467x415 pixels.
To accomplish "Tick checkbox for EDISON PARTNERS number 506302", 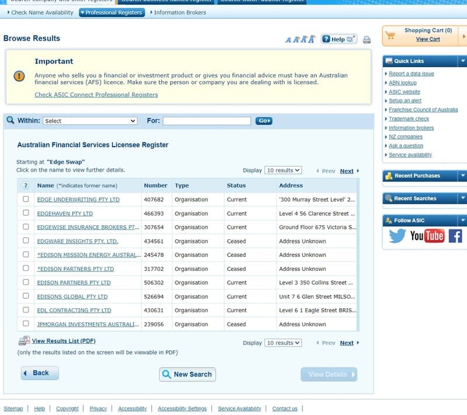I will (26, 282).
